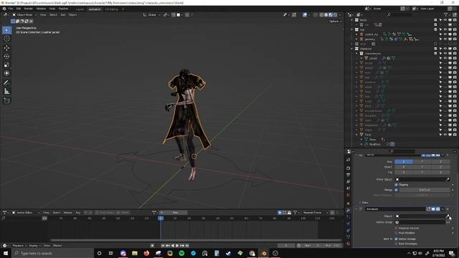Collapse the character collection in the outliner
459x258 pixels.
pyautogui.click(x=352, y=49)
